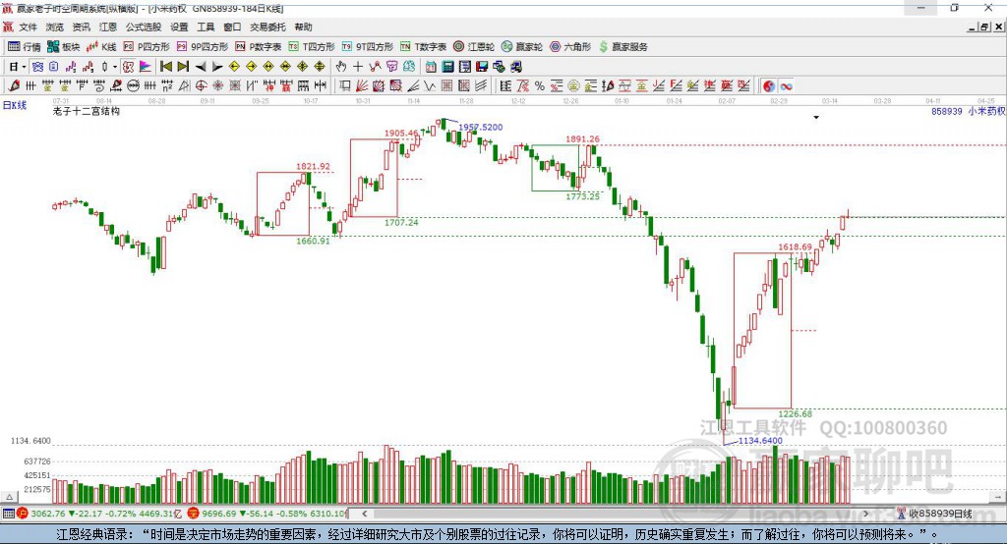Click the black right-arrow step icon
Image resolution: width=1007 pixels, height=544 pixels.
click(x=217, y=67)
